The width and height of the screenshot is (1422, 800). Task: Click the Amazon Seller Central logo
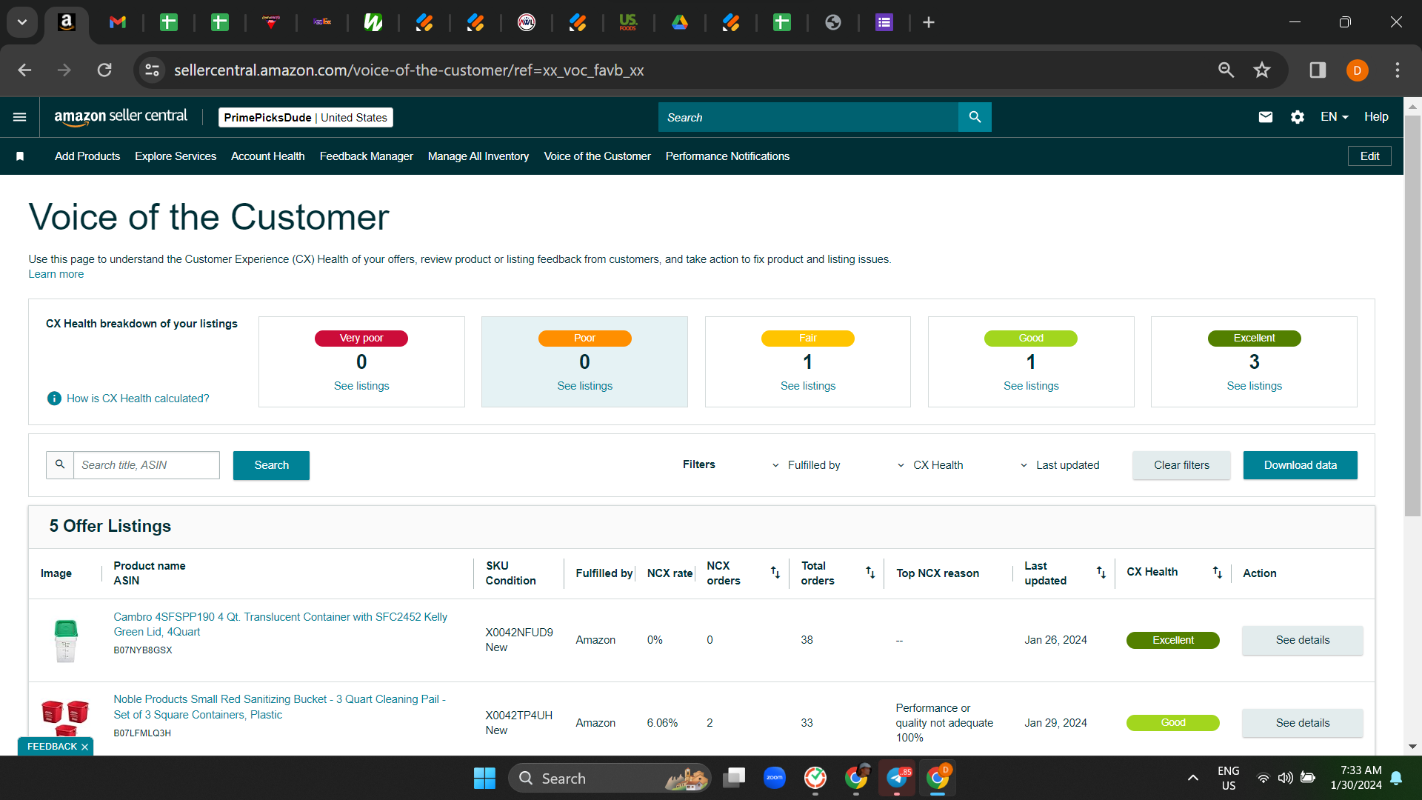coord(121,117)
